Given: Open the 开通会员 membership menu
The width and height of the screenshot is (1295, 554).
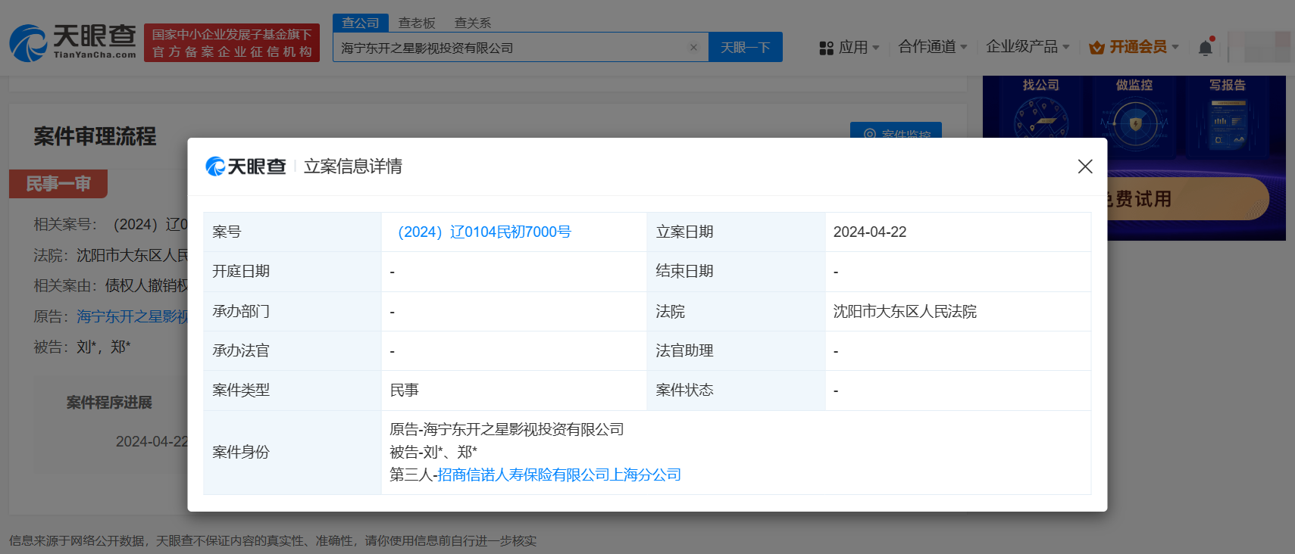Looking at the screenshot, I should coord(1134,47).
